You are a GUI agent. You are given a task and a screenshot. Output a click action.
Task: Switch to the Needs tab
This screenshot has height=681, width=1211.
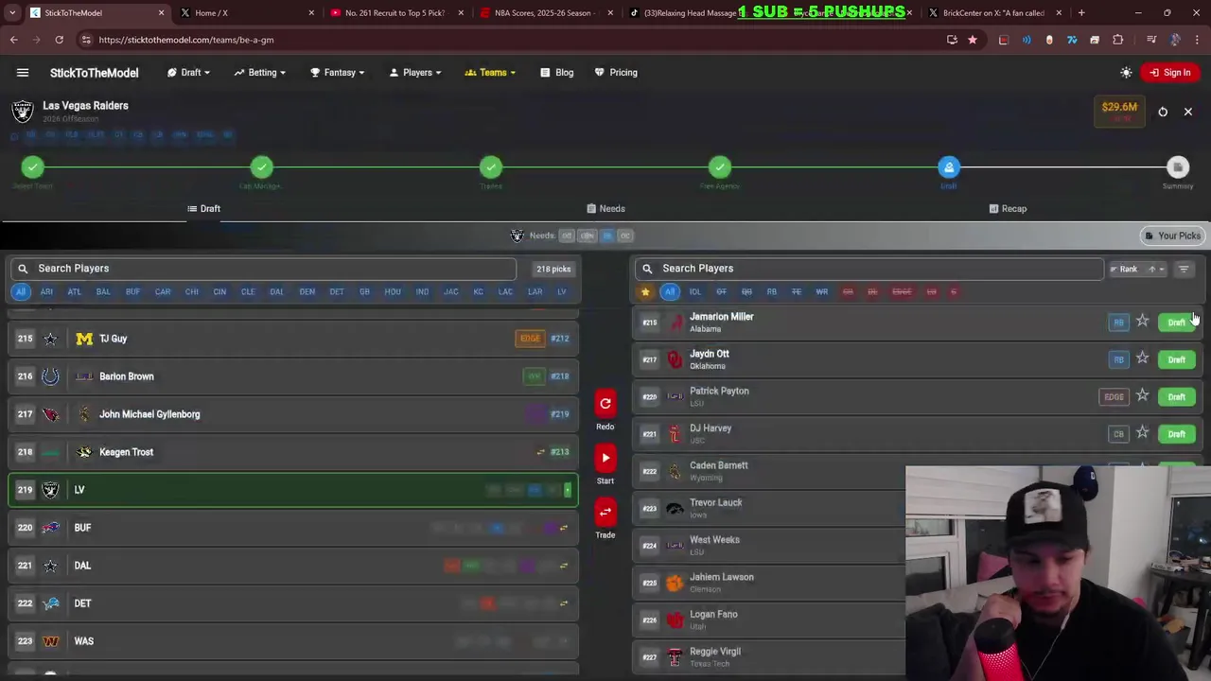[605, 209]
